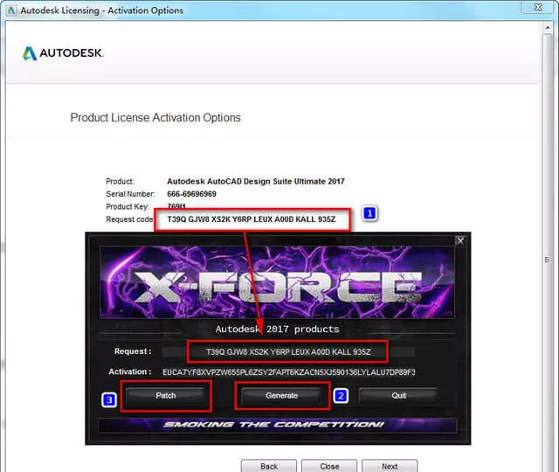Click into the keygen Request field
559x472 pixels.
288,351
